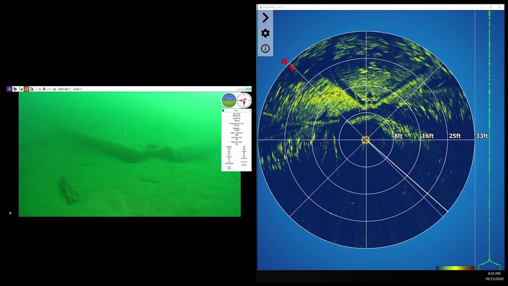Open Values panel gear settings
The height and width of the screenshot is (286, 508).
pos(223,110)
